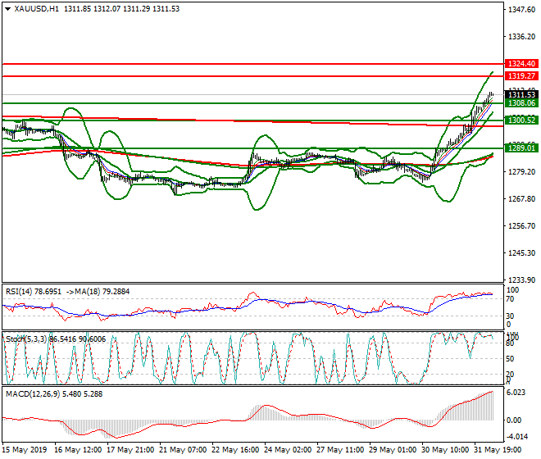The width and height of the screenshot is (541, 459).
Task: Select the 22 May 16:00 time axis label
Action: point(235,450)
